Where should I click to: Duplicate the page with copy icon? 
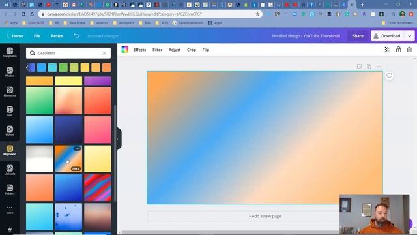pyautogui.click(x=369, y=67)
